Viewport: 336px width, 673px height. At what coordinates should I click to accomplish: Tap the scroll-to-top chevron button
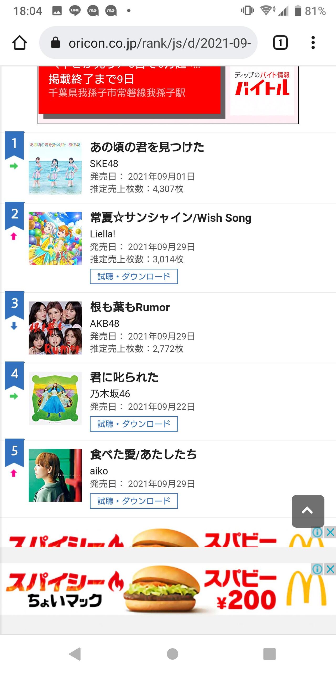pos(308,511)
